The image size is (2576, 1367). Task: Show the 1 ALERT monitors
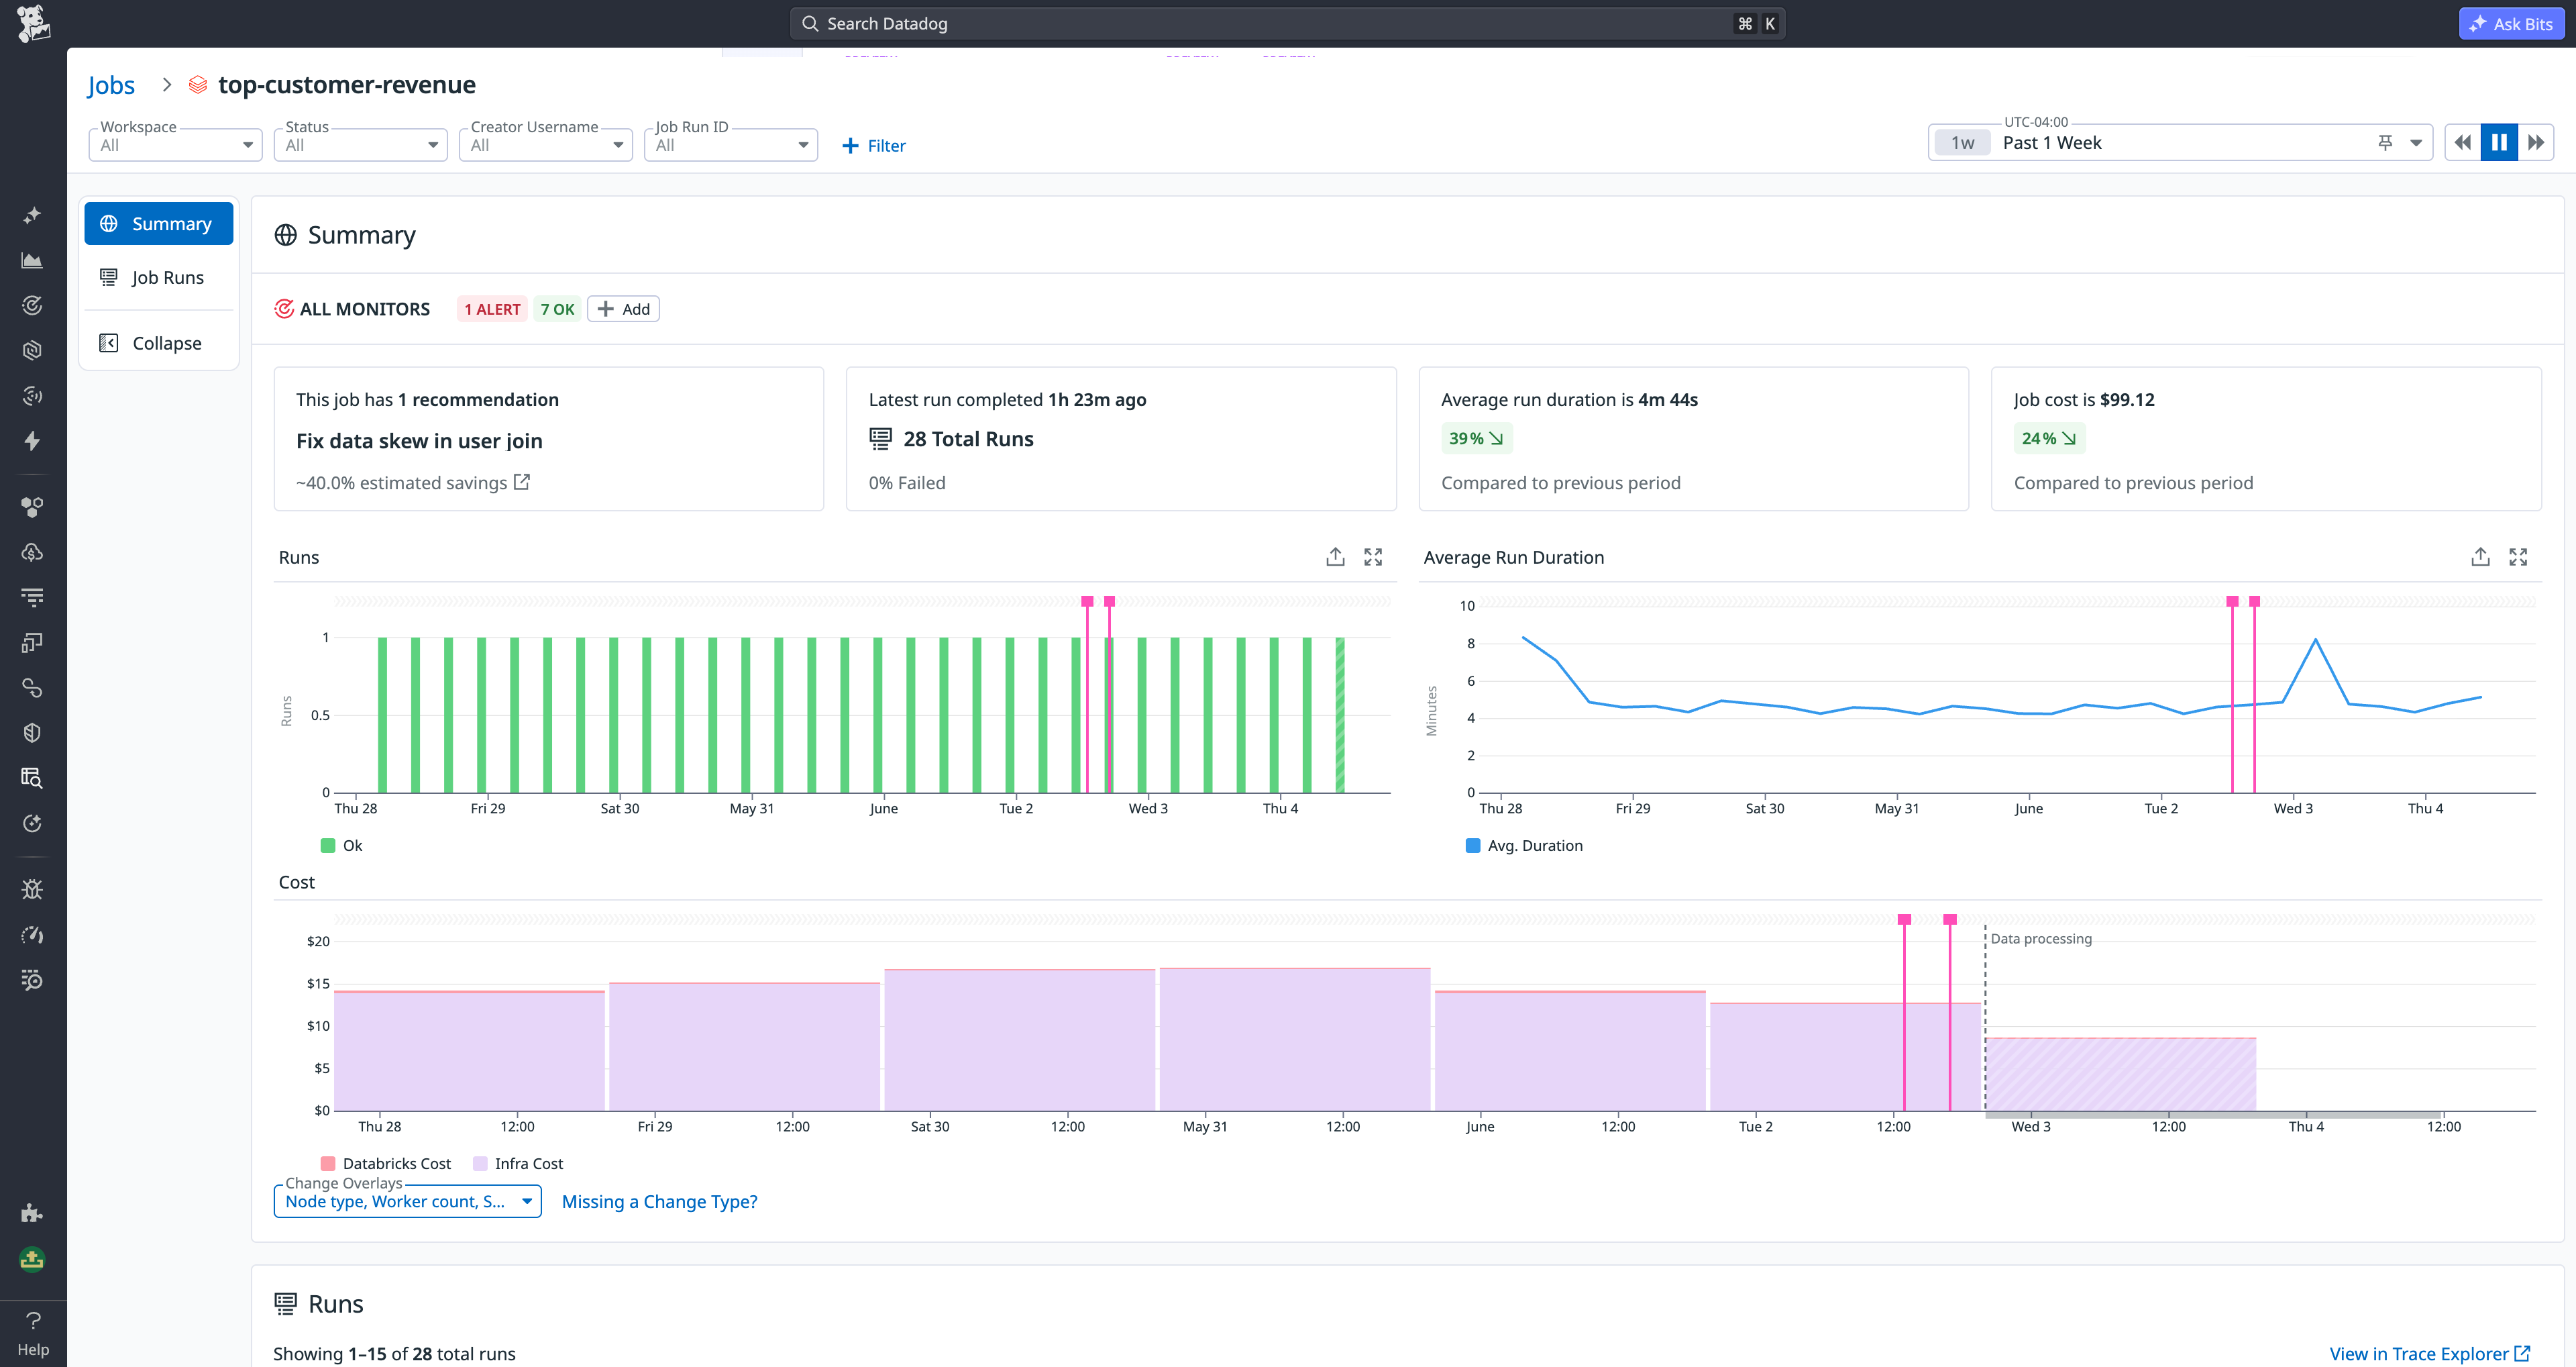click(492, 309)
